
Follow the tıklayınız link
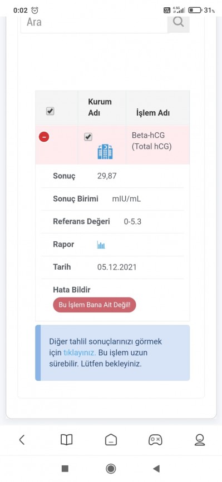(x=80, y=352)
